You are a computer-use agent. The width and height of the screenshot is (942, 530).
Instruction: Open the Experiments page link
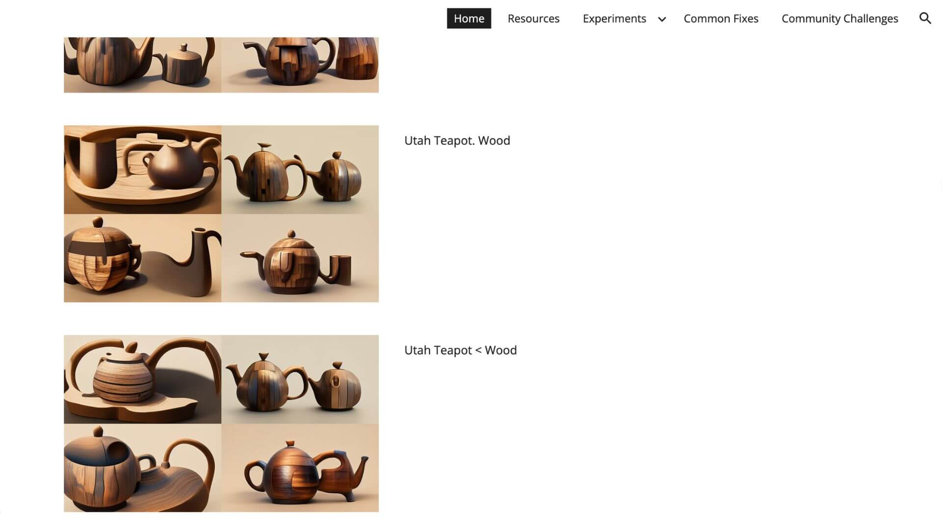click(x=614, y=19)
